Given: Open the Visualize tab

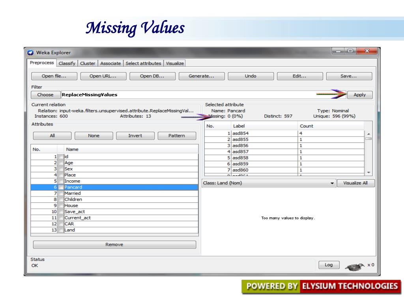Looking at the screenshot, I should pos(175,64).
